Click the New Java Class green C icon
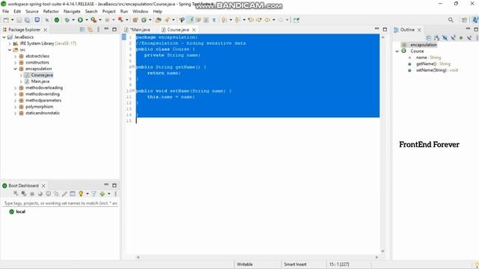This screenshot has height=269, width=479. pos(144,20)
